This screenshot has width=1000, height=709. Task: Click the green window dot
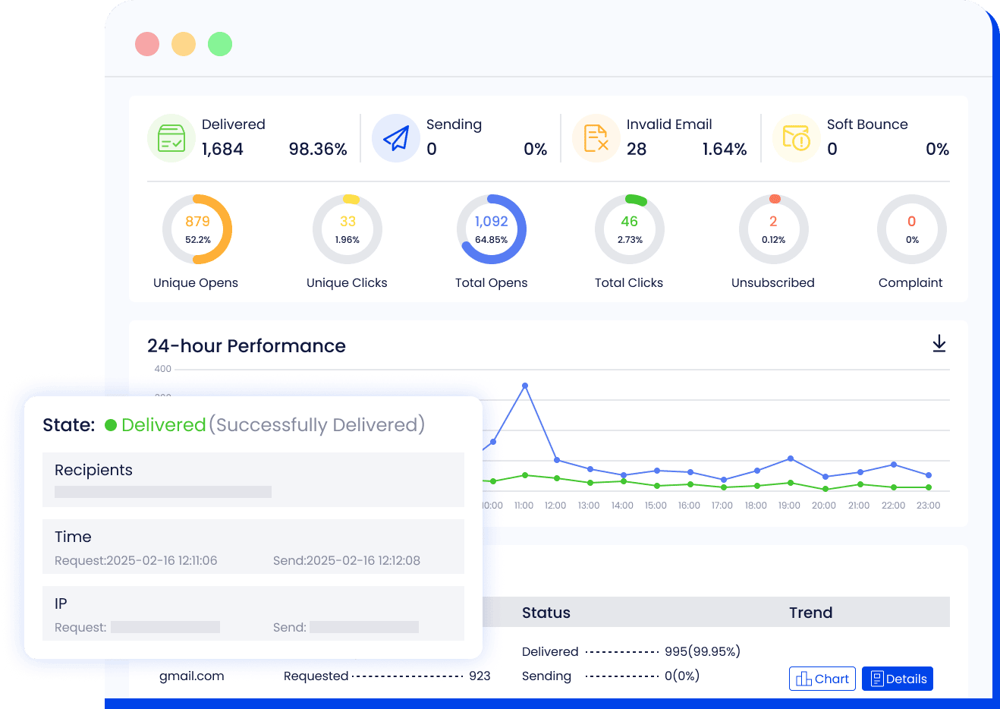click(x=220, y=44)
